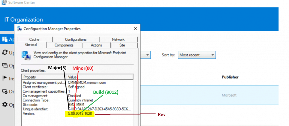Click the Property column header
This screenshot has width=289, height=126.
click(44, 77)
